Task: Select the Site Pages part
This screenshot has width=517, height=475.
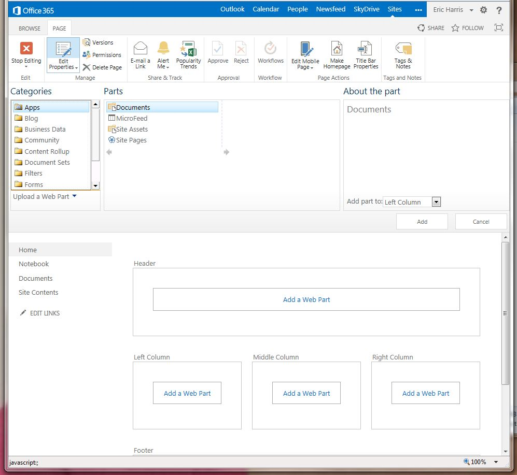Action: (x=162, y=140)
